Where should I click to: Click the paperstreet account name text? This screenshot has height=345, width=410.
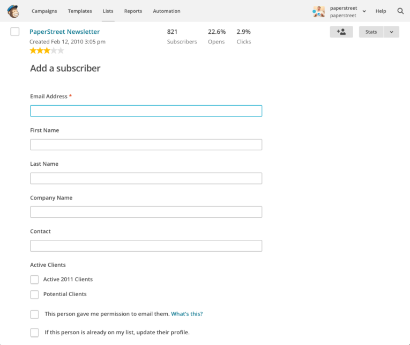click(x=344, y=8)
